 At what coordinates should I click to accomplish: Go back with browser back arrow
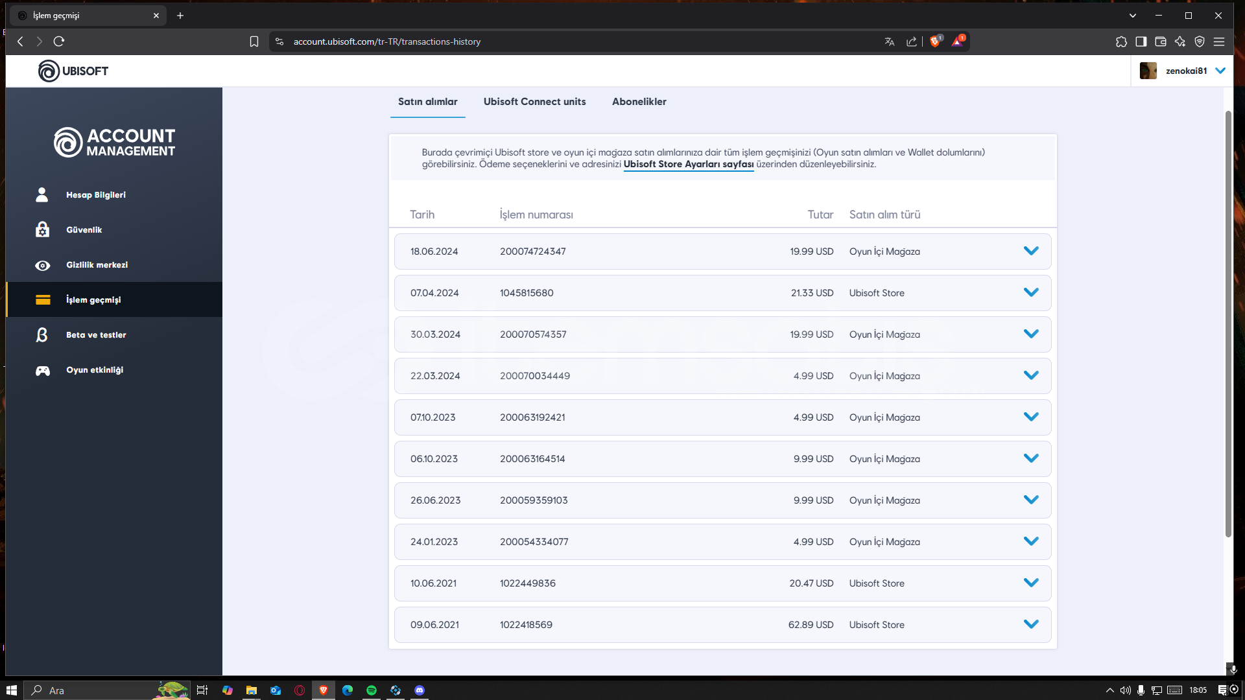pyautogui.click(x=20, y=41)
